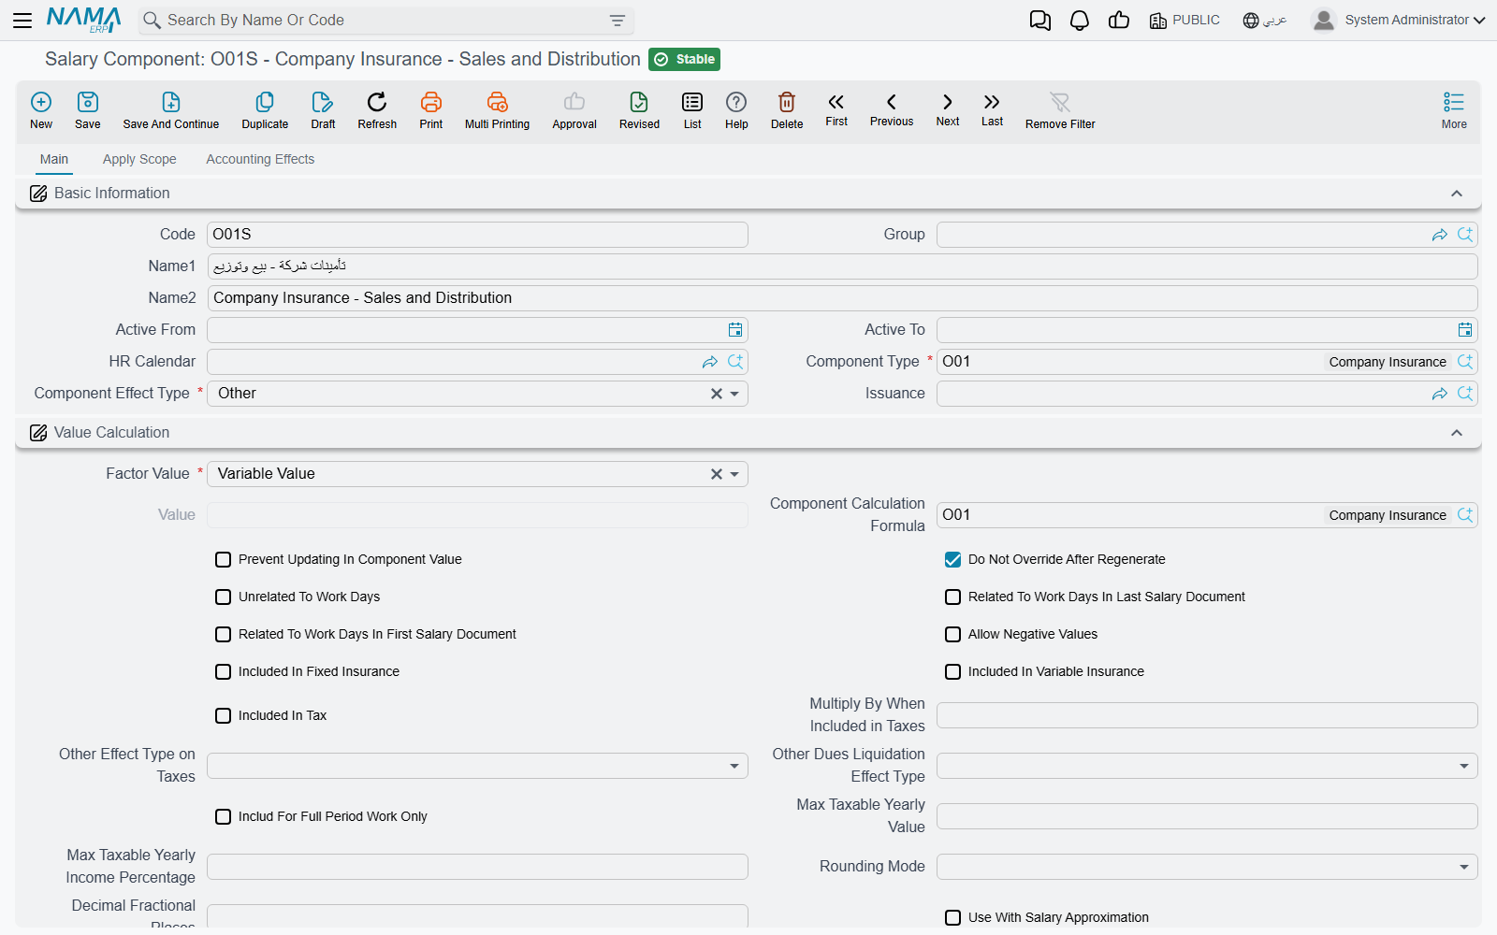This screenshot has width=1497, height=935.
Task: Open Component Effect Type dropdown
Action: [x=734, y=394]
